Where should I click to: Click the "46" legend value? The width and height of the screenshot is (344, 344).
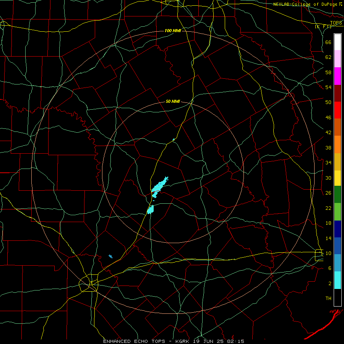[328, 118]
